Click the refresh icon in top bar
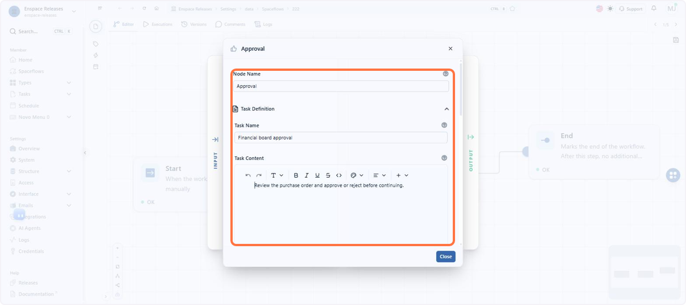Image resolution: width=686 pixels, height=305 pixels. coord(144,9)
